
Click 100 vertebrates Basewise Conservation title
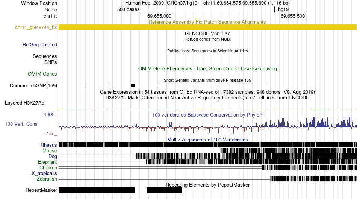[x=207, y=115]
